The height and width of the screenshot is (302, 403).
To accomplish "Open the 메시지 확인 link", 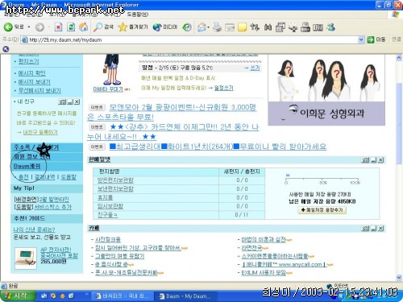I will (x=31, y=73).
